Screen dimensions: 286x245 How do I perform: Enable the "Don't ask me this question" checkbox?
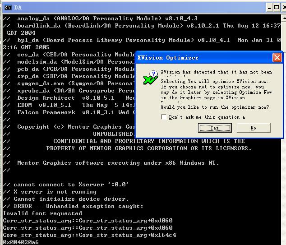164,117
